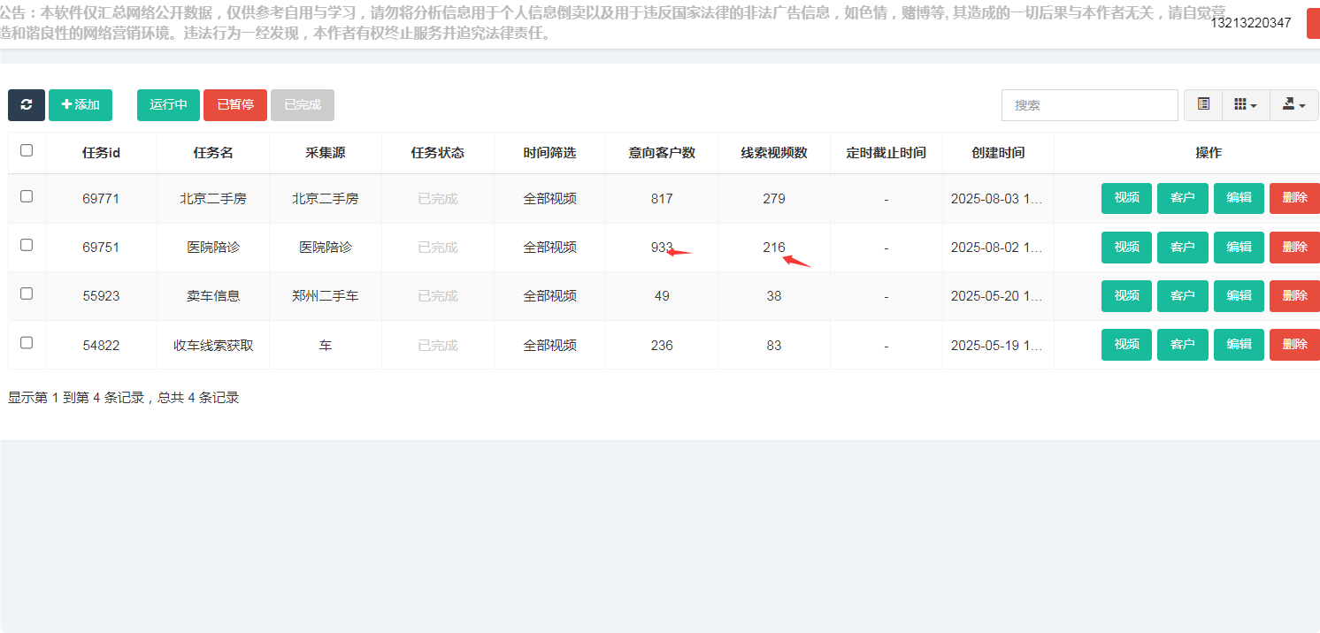Screen dimensions: 1320x633
Task: Click task id cell 54822
Action: click(101, 346)
